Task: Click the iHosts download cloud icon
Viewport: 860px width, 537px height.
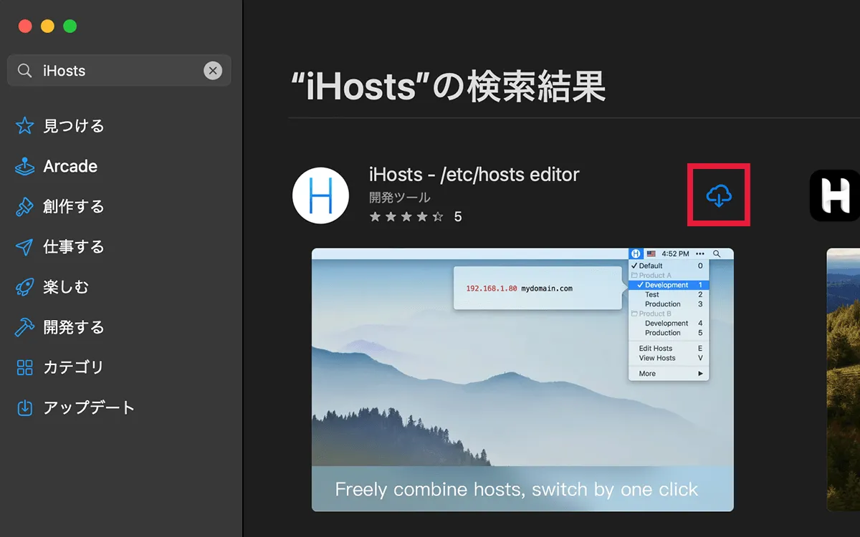Action: pyautogui.click(x=718, y=194)
